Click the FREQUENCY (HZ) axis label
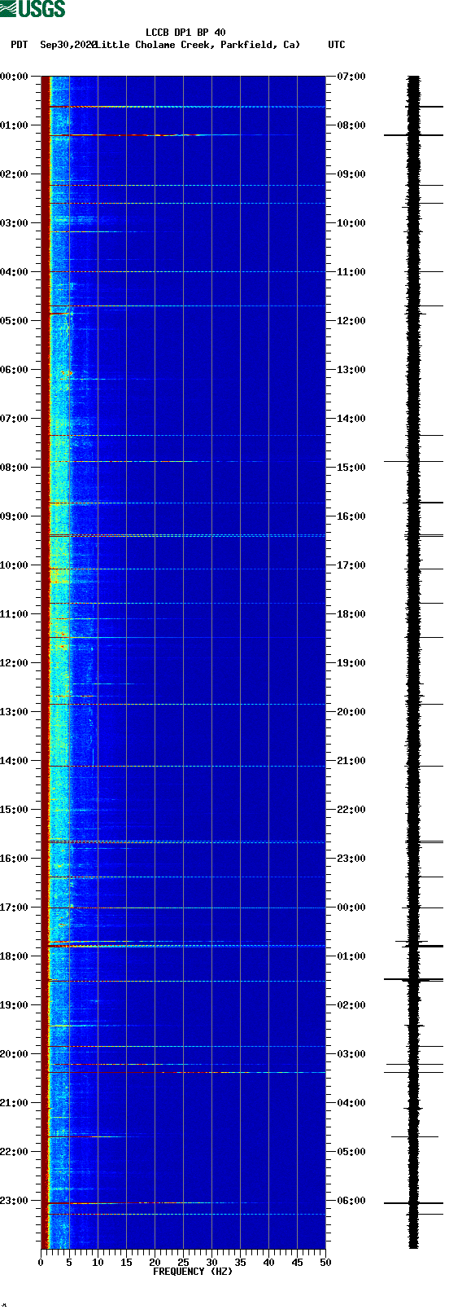Image resolution: width=449 pixels, height=1314 pixels. click(193, 1272)
